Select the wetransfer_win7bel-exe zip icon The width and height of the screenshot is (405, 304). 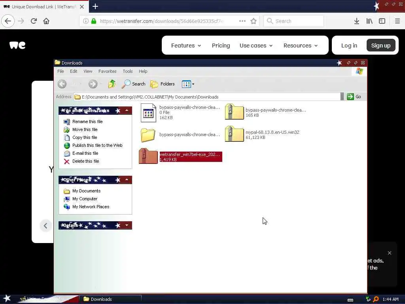click(148, 156)
